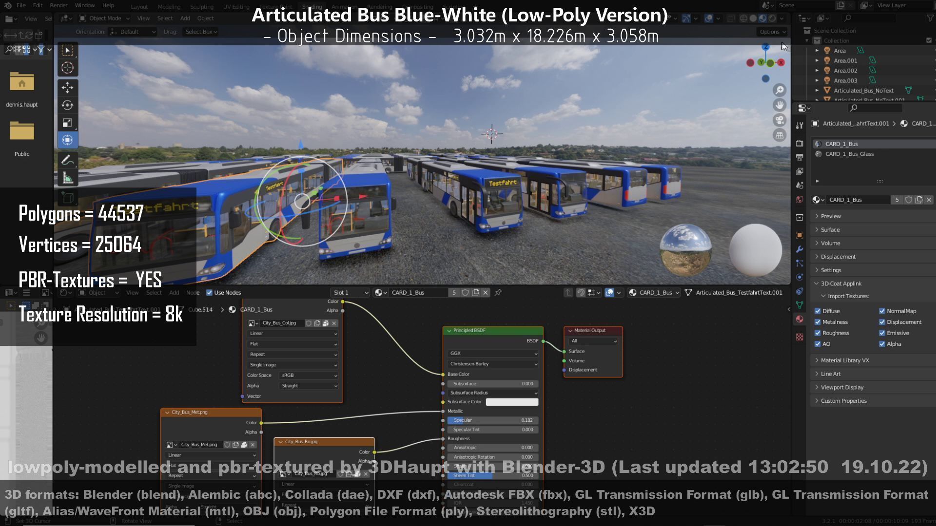Open the Color Space sRGB dropdown
936x526 pixels.
[x=309, y=376]
